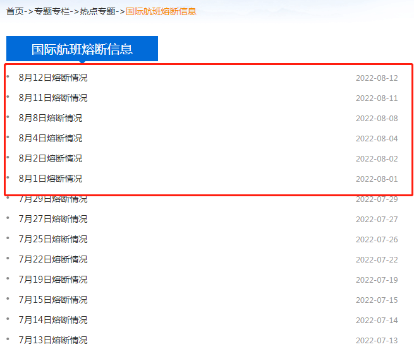Open 7月22日熔断情况 article
The image size is (414, 354).
click(x=53, y=259)
